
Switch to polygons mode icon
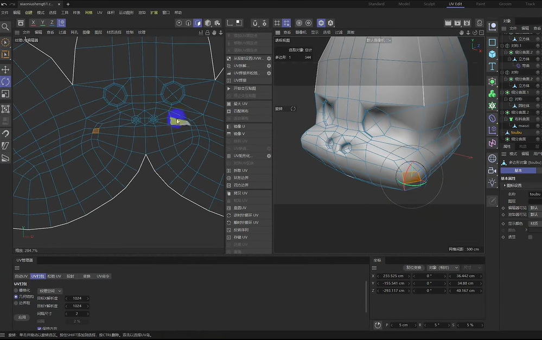click(197, 23)
